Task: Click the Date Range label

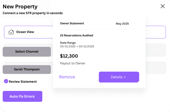Action: 68,43
